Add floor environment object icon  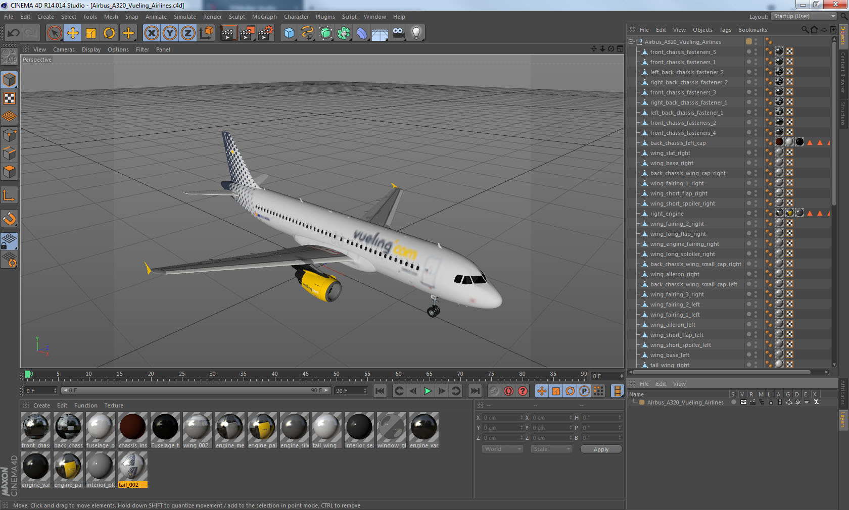tap(380, 33)
